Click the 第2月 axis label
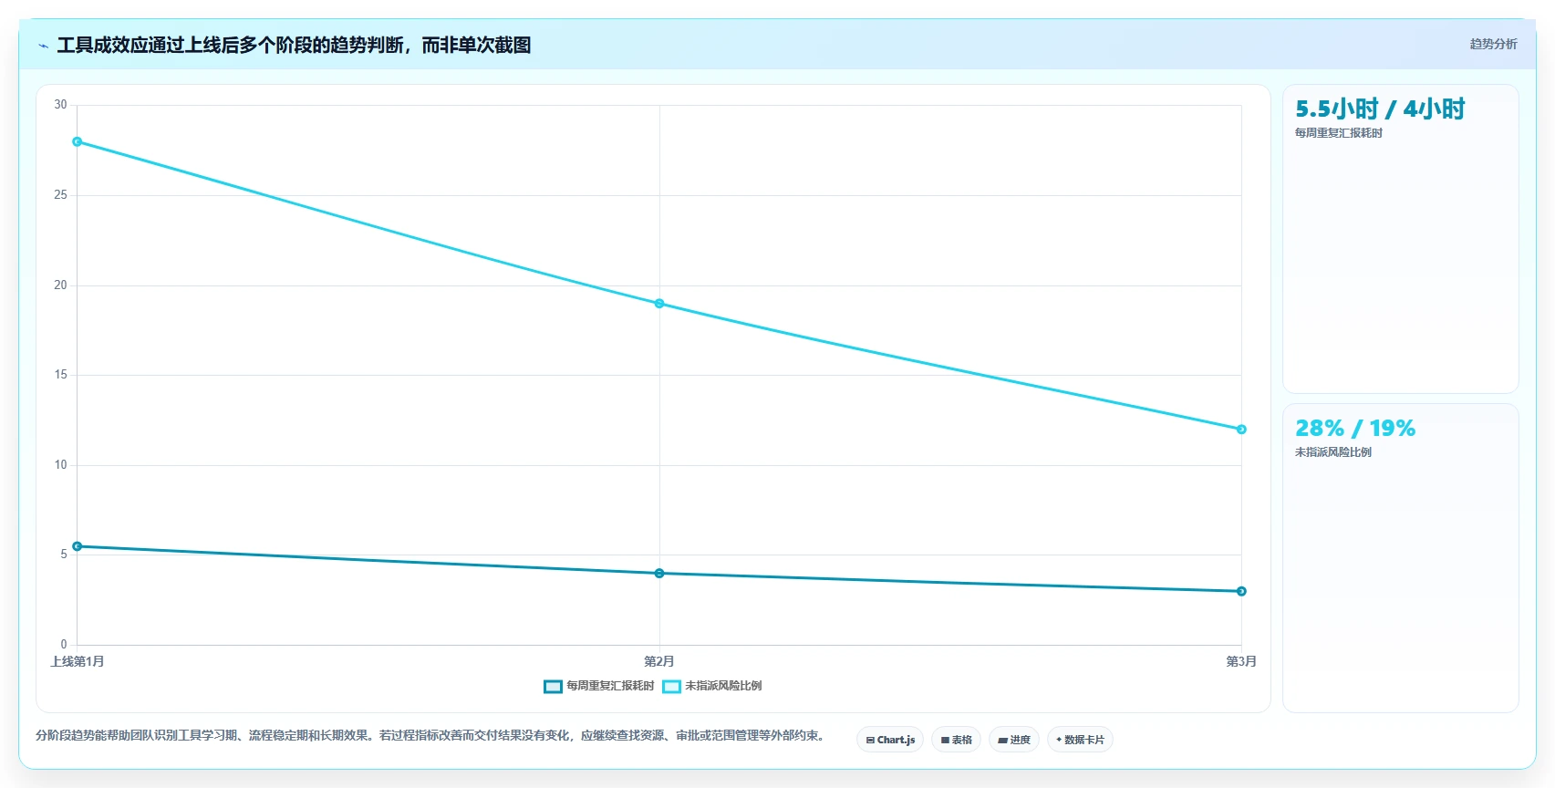The image size is (1555, 788). 659,661
